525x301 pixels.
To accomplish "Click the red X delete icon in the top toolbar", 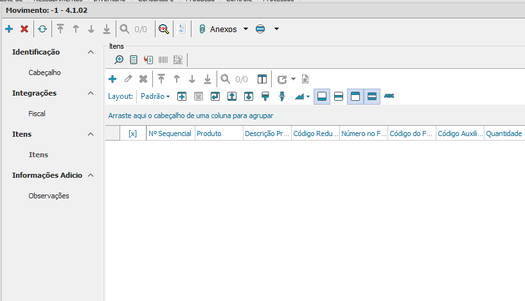I will click(x=24, y=29).
